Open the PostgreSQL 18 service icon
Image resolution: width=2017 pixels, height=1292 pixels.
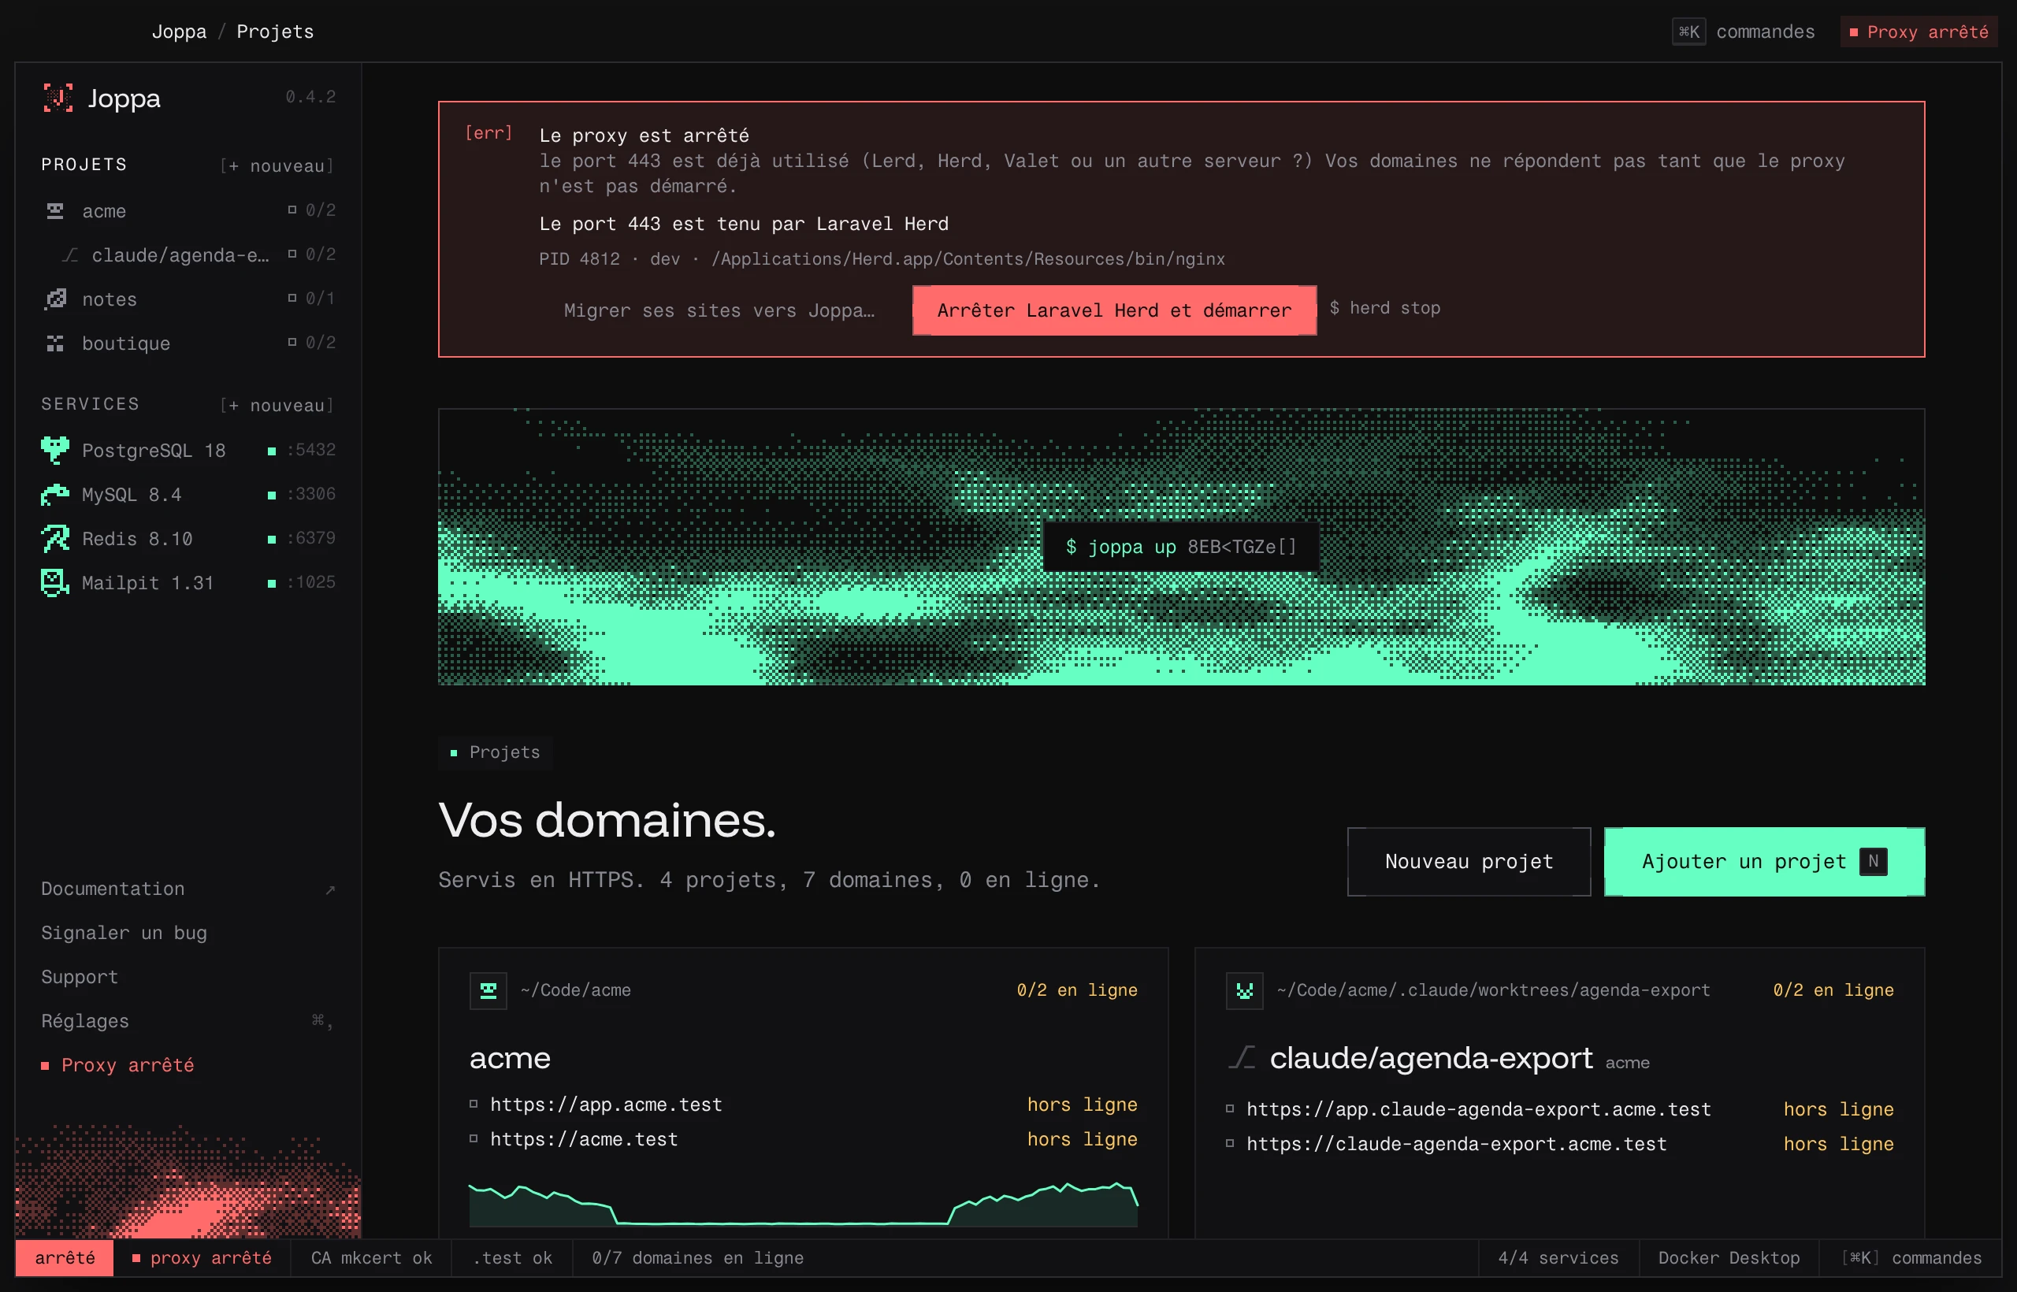[x=55, y=451]
